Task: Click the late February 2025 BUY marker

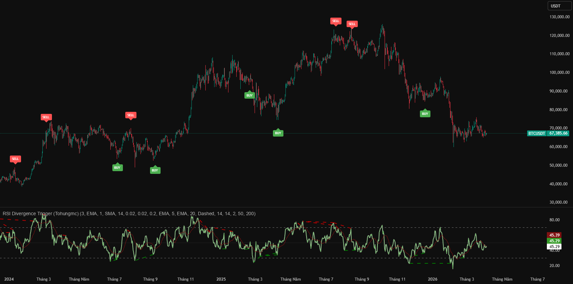Action: click(249, 95)
